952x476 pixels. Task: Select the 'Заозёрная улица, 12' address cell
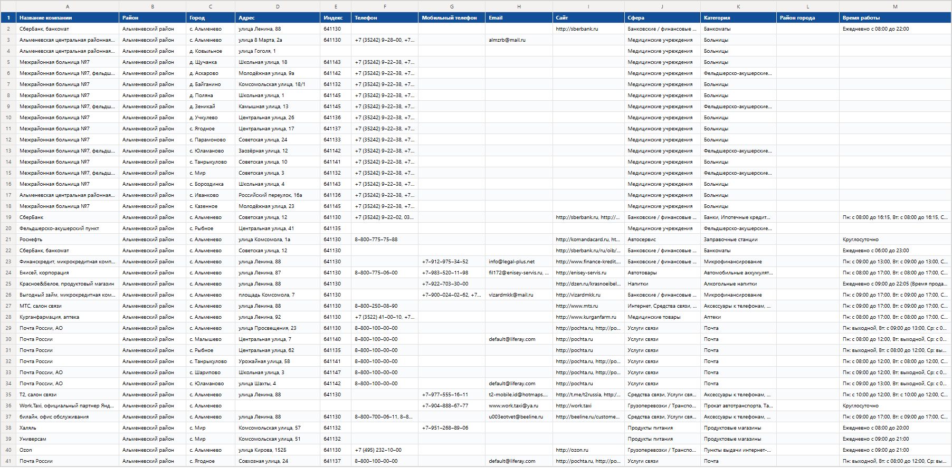[278, 151]
